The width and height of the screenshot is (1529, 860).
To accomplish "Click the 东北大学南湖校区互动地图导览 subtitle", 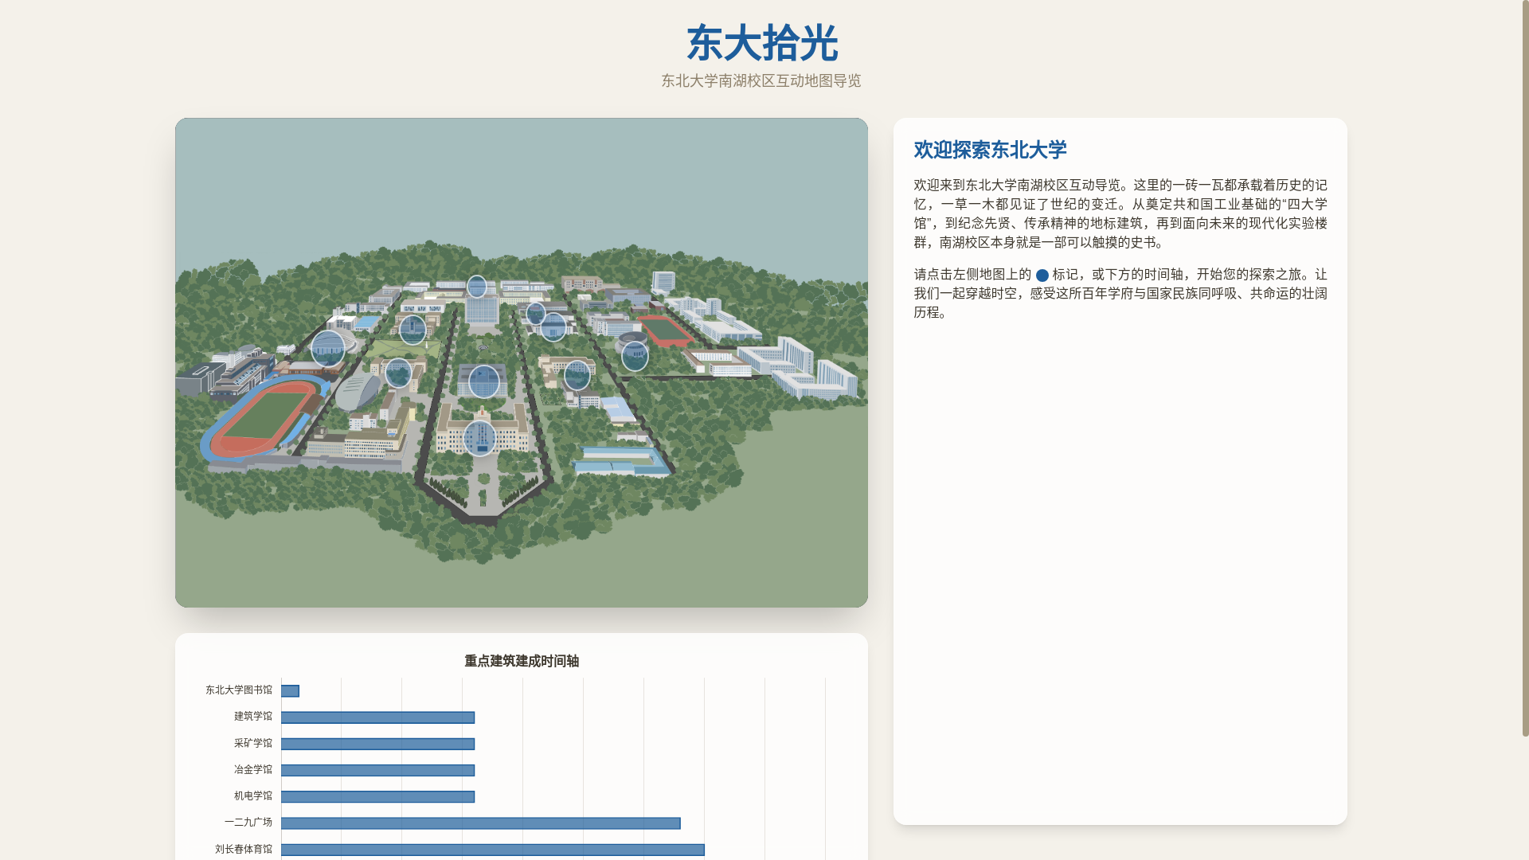I will (x=761, y=80).
